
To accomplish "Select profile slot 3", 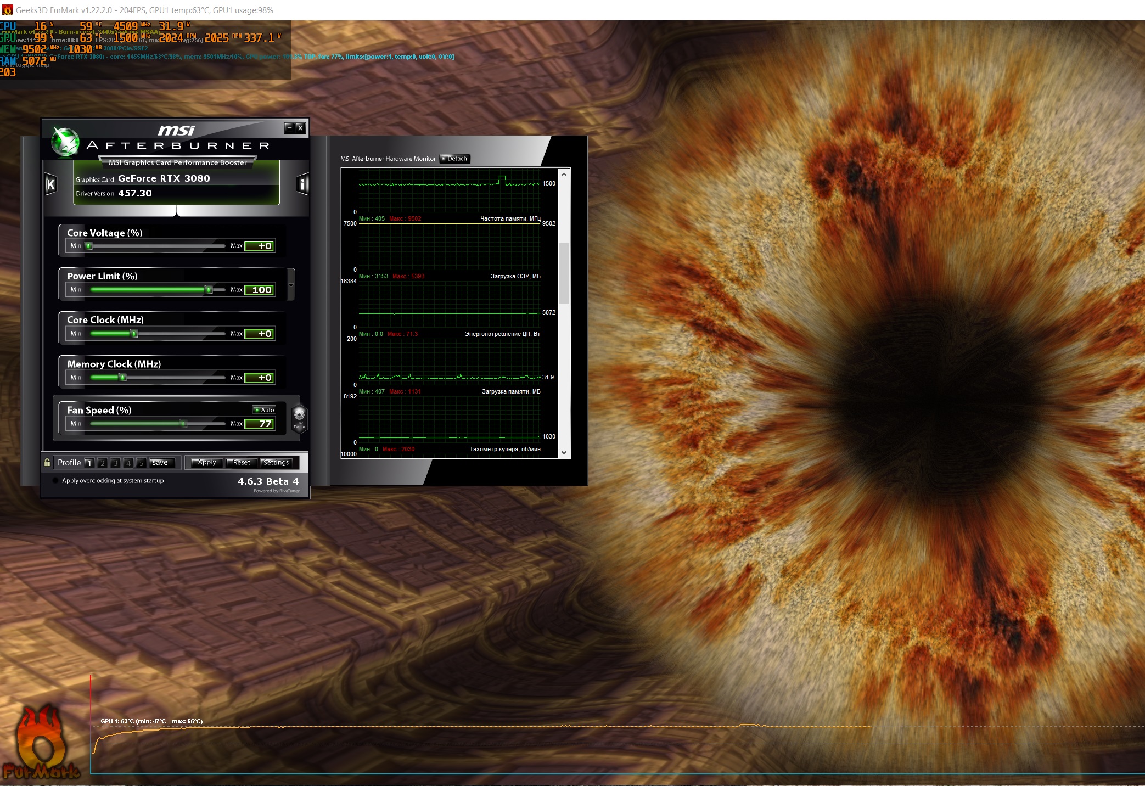I will [115, 463].
